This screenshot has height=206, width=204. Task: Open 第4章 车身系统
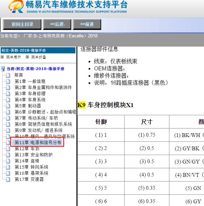point(30,100)
